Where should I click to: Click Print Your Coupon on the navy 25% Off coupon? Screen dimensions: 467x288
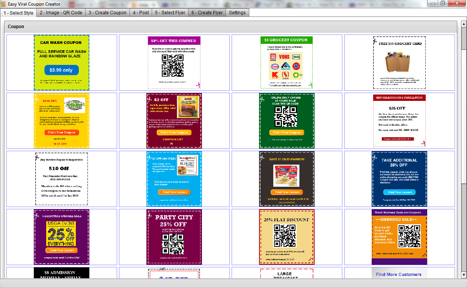pos(399,192)
